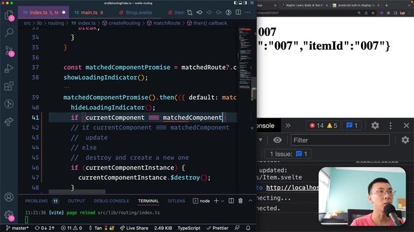Click sync changes 0↓ 2↑ in status bar
Screen dimensions: 414x232
(x=45, y=228)
